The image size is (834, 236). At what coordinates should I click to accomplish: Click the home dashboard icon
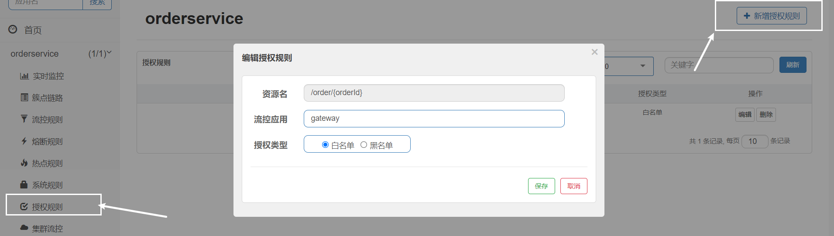(13, 30)
